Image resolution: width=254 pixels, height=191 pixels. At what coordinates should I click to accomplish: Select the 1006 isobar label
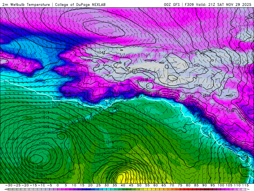[45, 179]
